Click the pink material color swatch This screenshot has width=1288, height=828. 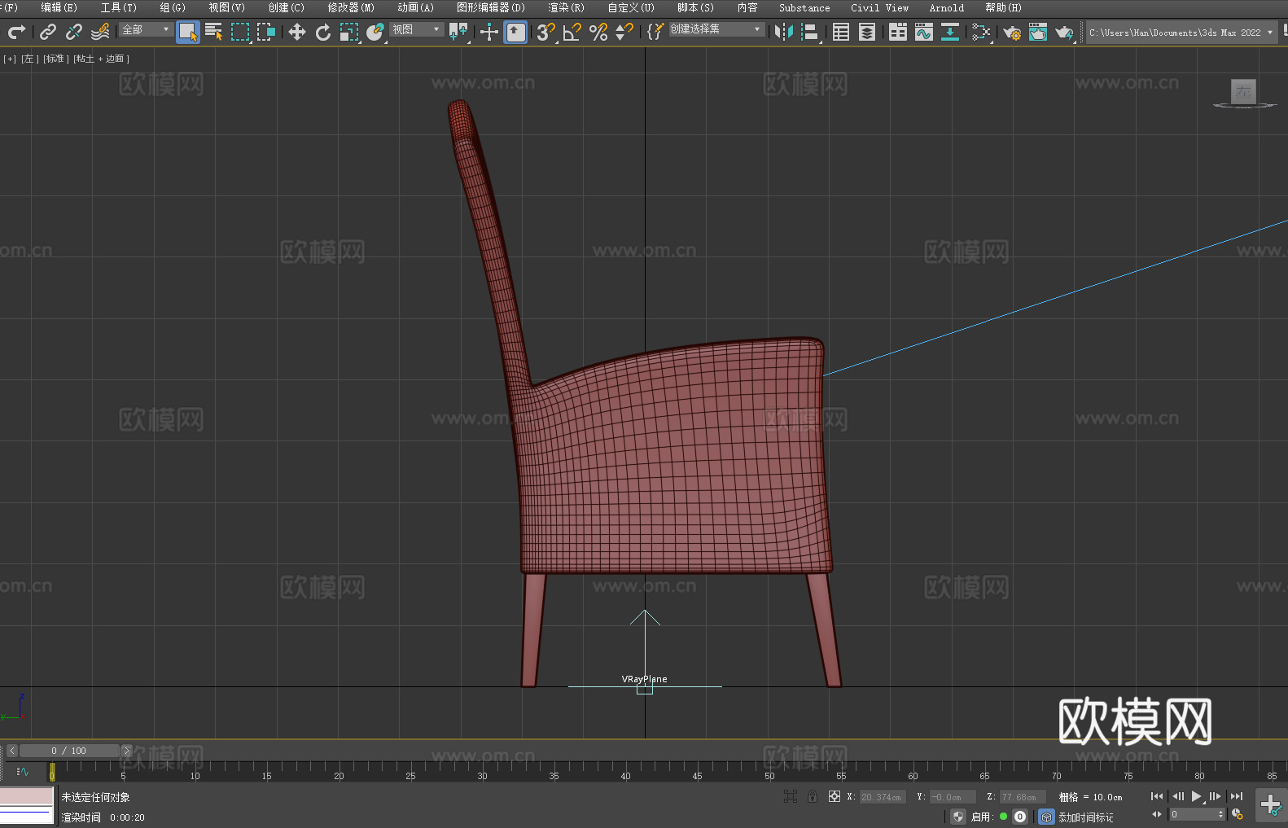pos(27,796)
